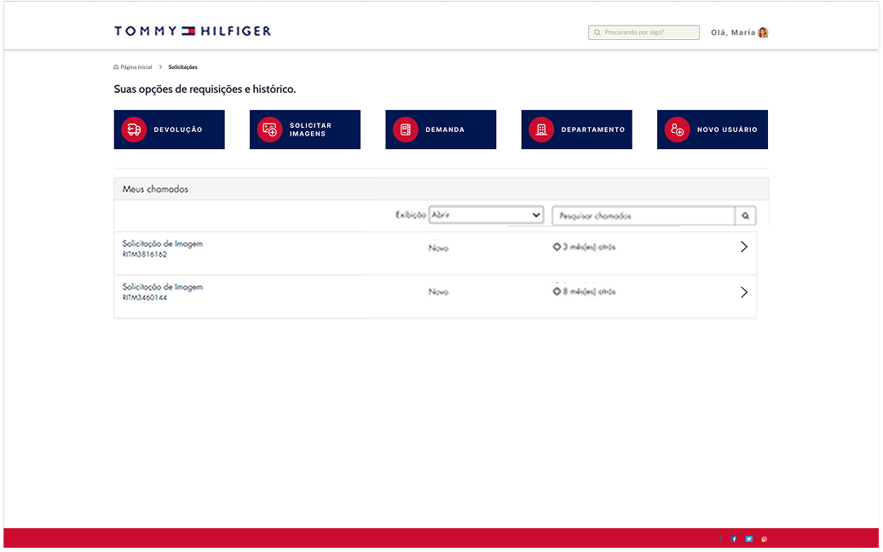
Task: Expand request RITM3816162 chevron arrow
Action: (744, 247)
